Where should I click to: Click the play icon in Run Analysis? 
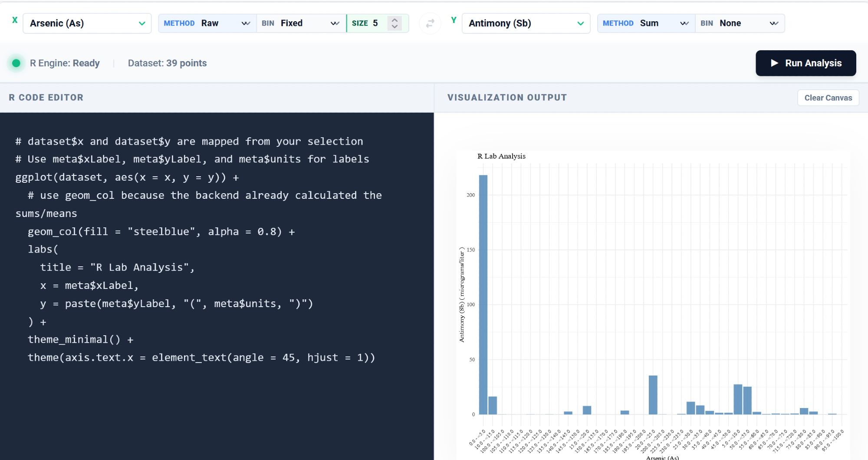[x=774, y=63]
